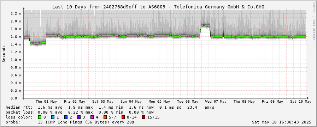Click the '0.00 % now' packet loss value
This screenshot has height=127, width=317.
tap(141, 112)
